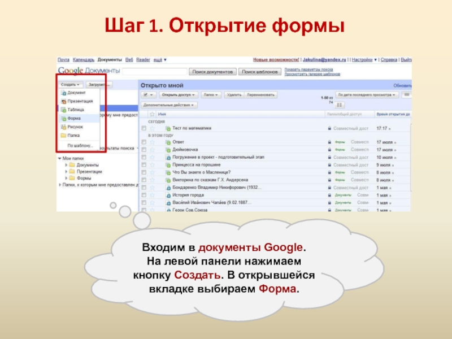
Task: Collapse the Мои папки tree section
Action: [x=60, y=158]
